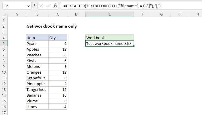Select row 1 header
This screenshot has width=202, height=115.
pos(3,20)
